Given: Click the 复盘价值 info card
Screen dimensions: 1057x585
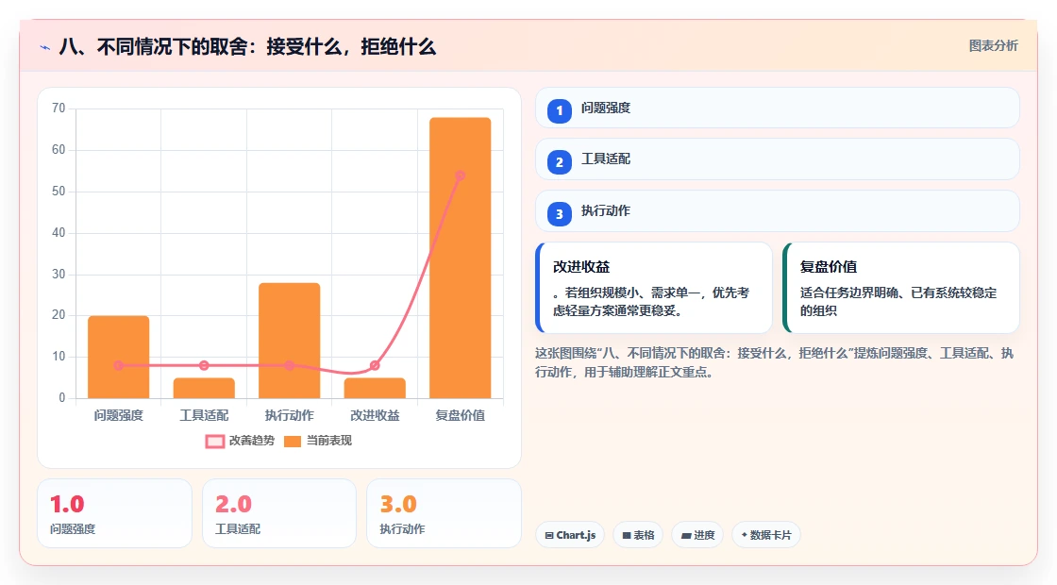Looking at the screenshot, I should pyautogui.click(x=901, y=288).
